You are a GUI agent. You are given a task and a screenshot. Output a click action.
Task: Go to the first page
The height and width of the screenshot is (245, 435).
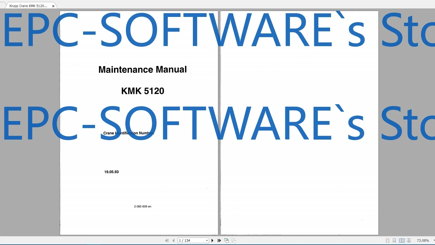click(x=167, y=241)
